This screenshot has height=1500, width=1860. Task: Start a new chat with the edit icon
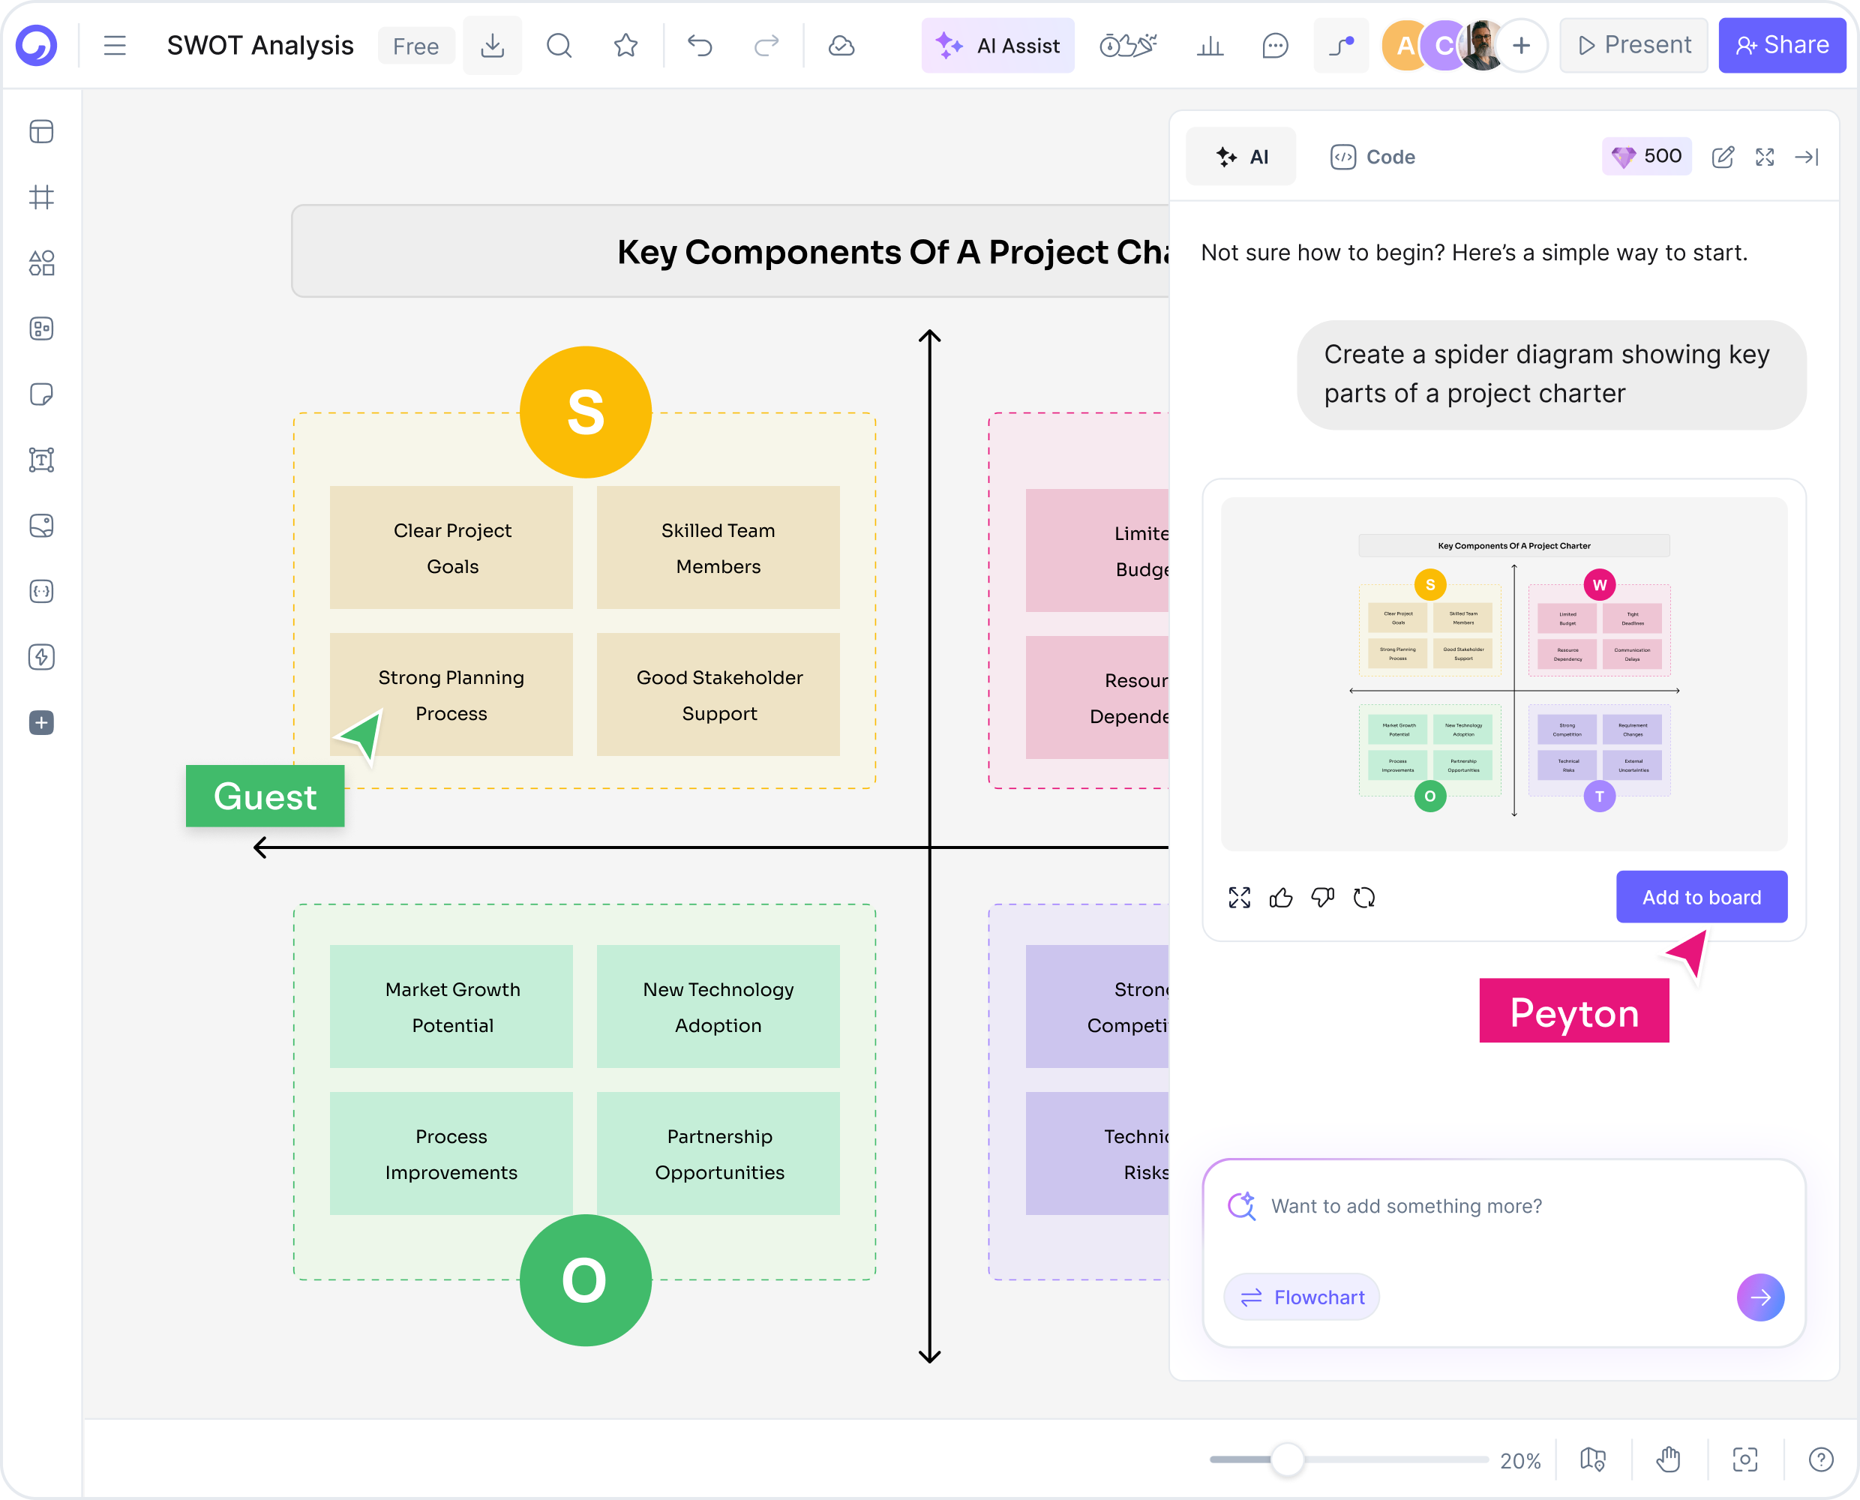1723,157
